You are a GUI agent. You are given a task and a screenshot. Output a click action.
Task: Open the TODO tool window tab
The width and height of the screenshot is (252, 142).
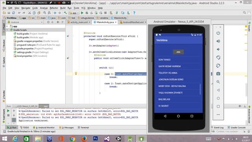click(24, 127)
